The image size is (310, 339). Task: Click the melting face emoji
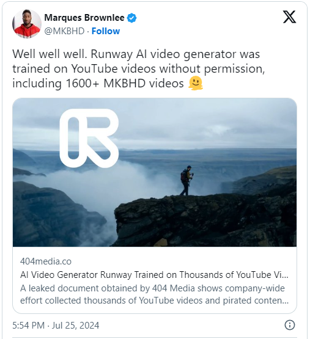[x=196, y=83]
